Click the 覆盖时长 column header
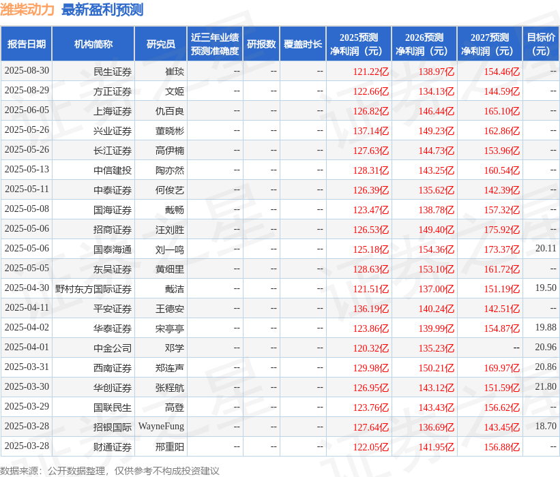Image resolution: width=560 pixels, height=477 pixels. 303,44
